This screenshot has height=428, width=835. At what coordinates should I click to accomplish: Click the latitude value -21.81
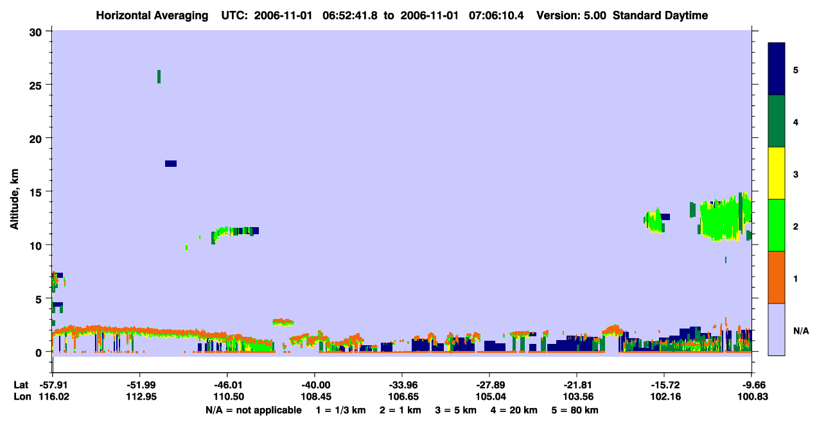[x=577, y=384]
